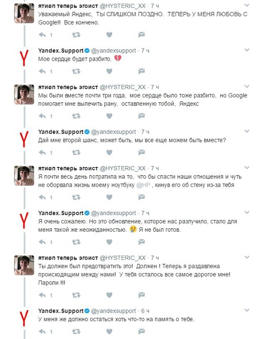Reply to the "Я очень сожалею" tweet
This screenshot has width=264, height=339.
[x=43, y=242]
